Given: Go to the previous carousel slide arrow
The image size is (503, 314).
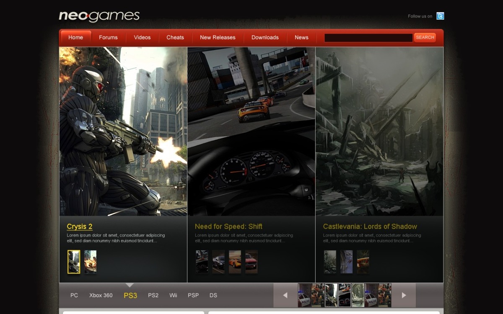Looking at the screenshot, I should pyautogui.click(x=285, y=295).
